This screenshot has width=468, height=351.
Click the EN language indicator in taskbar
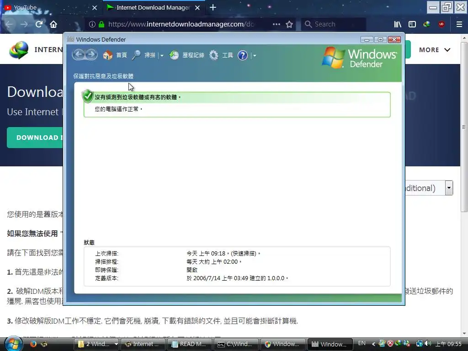362,344
